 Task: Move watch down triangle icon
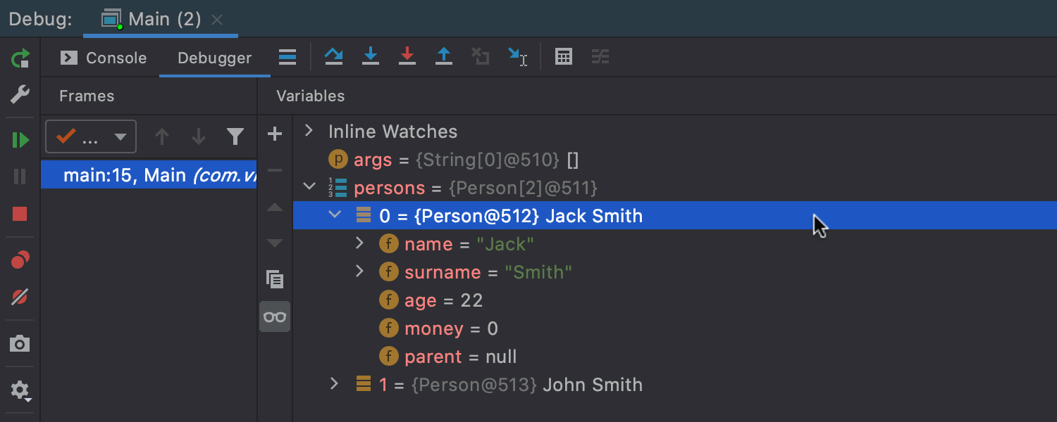coord(275,243)
